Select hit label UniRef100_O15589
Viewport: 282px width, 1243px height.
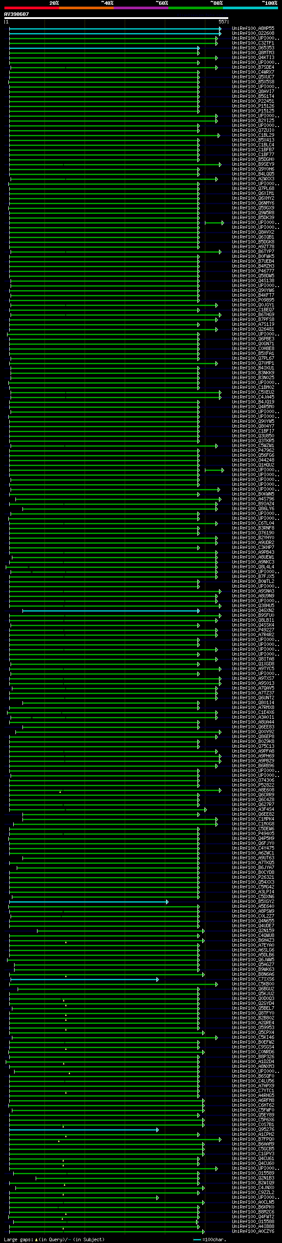pyautogui.click(x=253, y=1173)
